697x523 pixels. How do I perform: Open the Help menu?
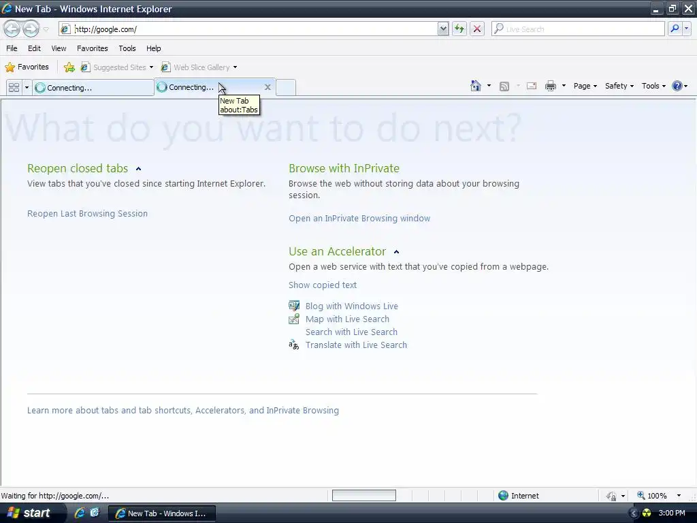coord(154,48)
